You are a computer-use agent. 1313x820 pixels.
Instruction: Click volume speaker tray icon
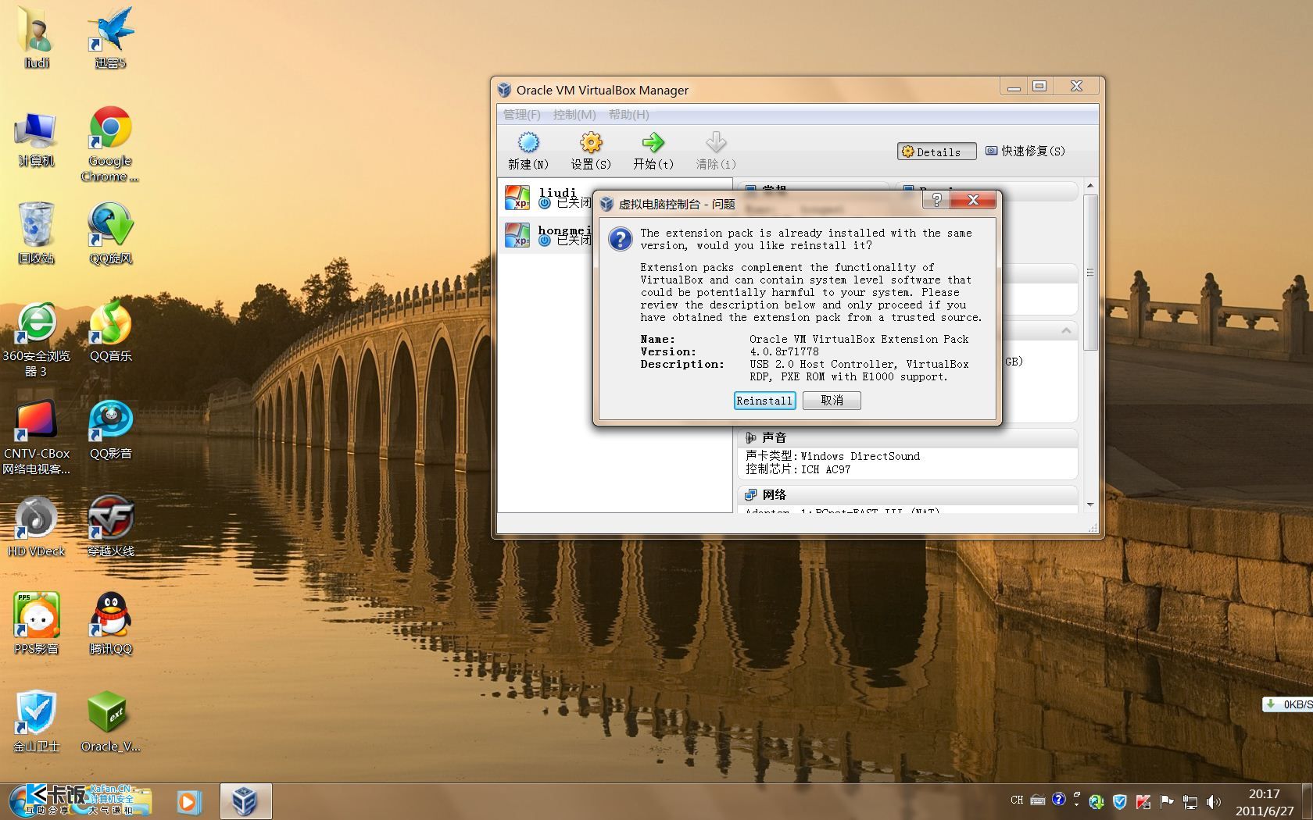point(1213,801)
